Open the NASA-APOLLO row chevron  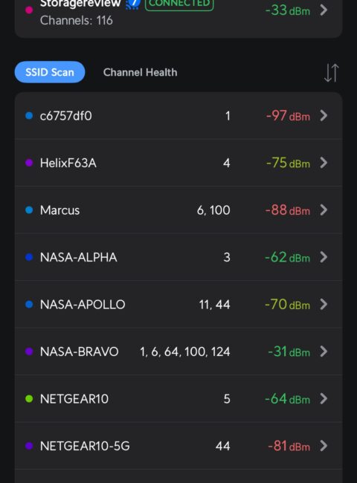coord(324,305)
